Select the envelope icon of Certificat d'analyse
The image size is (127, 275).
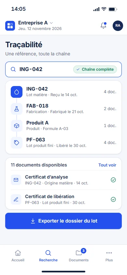click(16, 180)
